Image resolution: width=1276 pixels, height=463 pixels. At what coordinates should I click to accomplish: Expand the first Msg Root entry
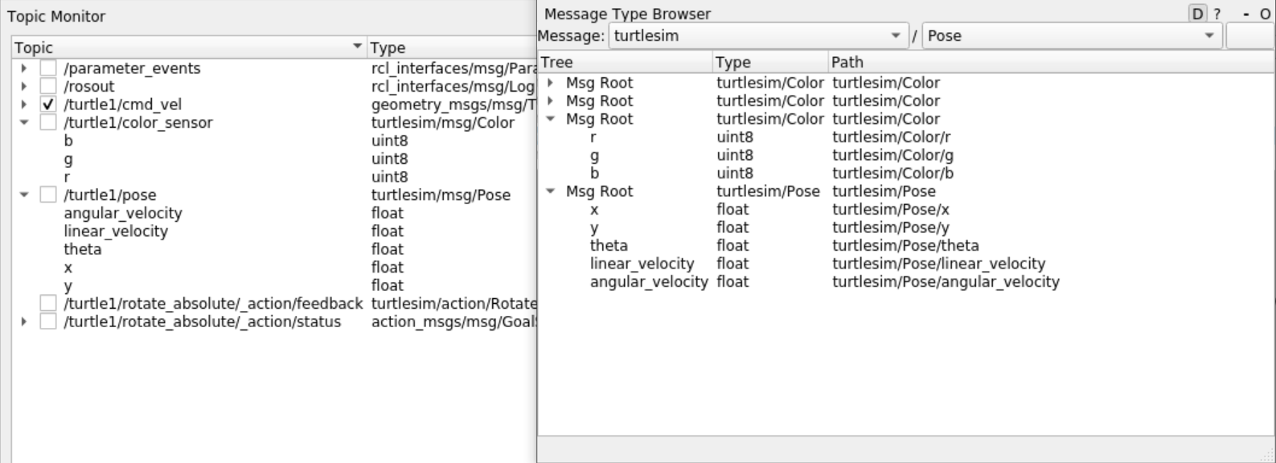click(x=550, y=83)
